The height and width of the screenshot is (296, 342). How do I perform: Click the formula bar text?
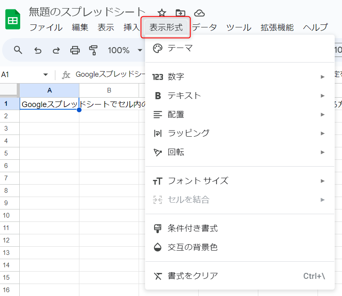click(110, 75)
